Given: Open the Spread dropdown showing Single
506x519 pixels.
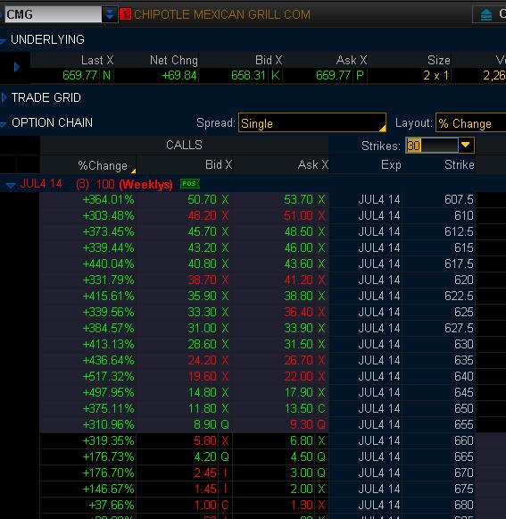Looking at the screenshot, I should (311, 123).
